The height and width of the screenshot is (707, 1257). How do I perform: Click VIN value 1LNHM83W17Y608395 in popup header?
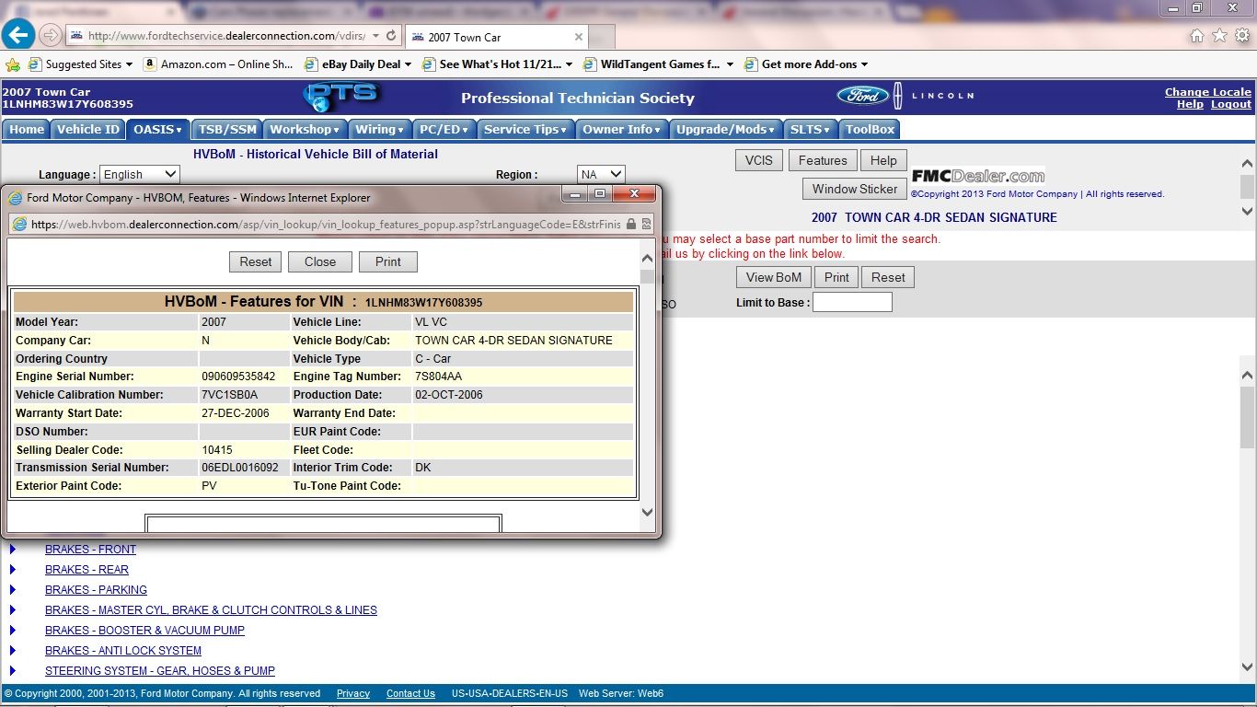(424, 303)
